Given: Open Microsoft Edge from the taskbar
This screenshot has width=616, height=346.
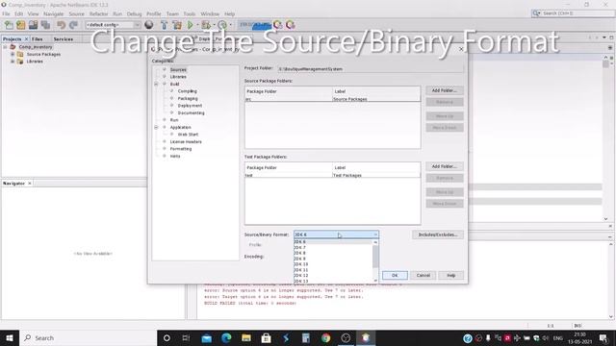Looking at the screenshot, I should [x=226, y=337].
